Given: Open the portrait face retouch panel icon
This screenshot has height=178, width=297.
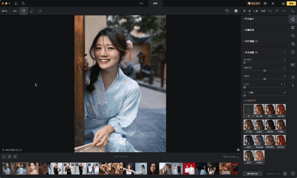Looking at the screenshot, I should 293,19.
